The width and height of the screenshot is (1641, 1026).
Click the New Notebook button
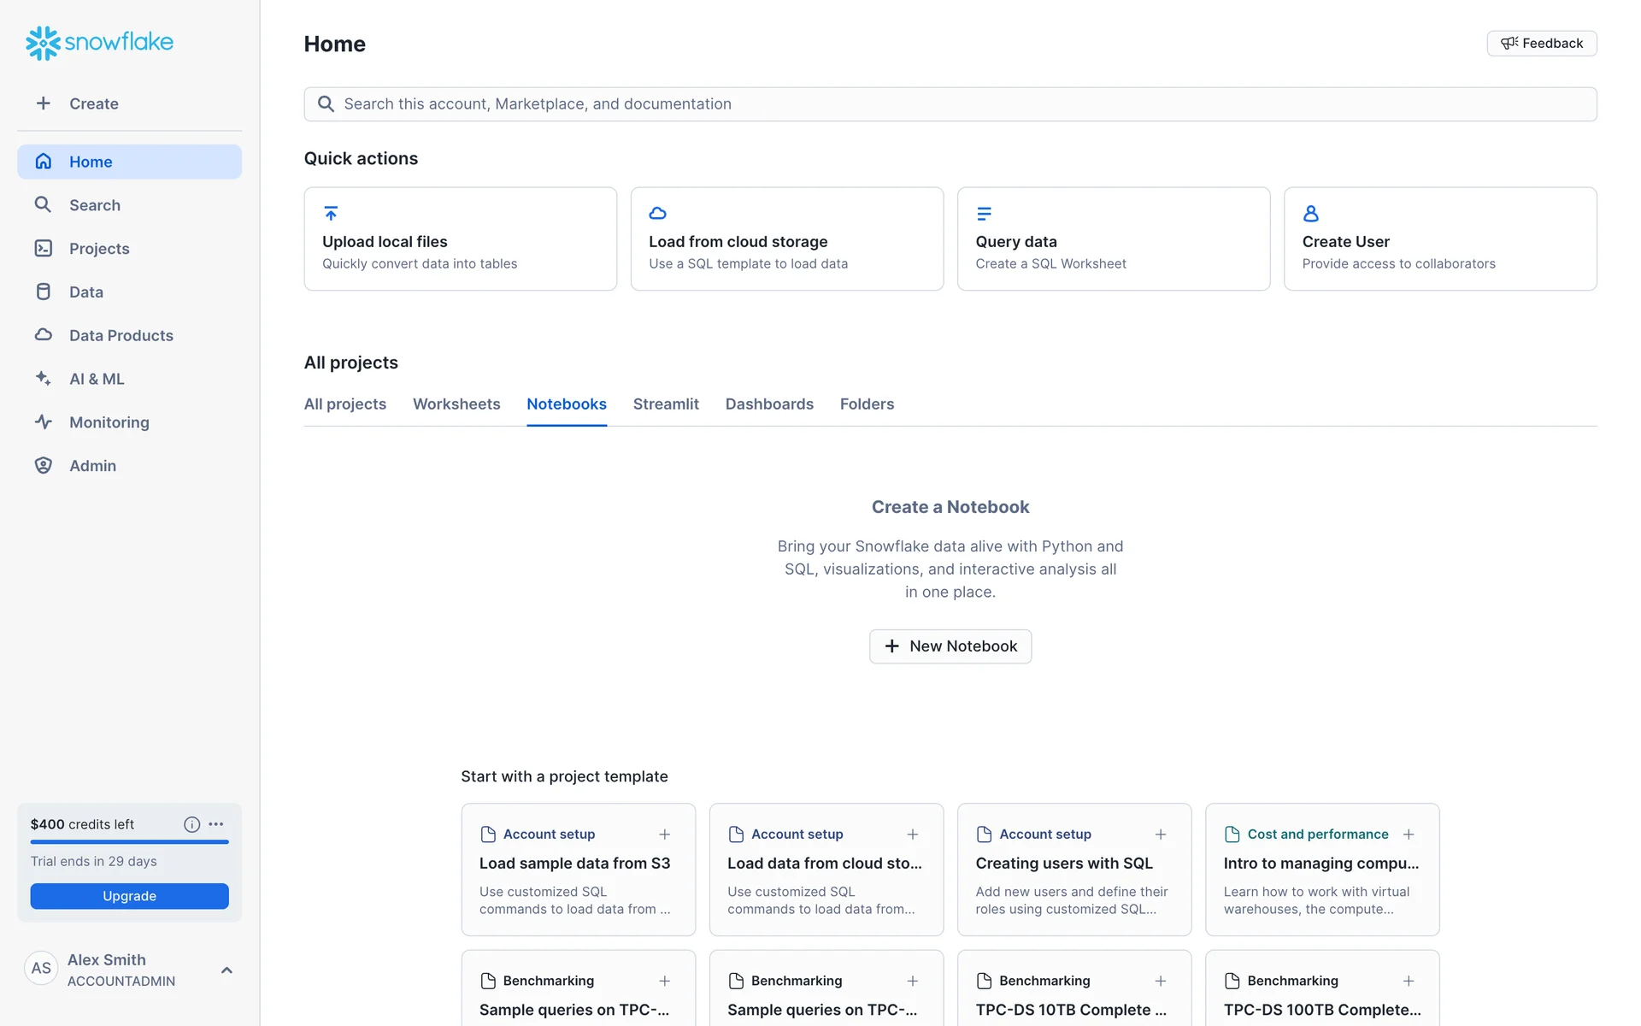(950, 646)
